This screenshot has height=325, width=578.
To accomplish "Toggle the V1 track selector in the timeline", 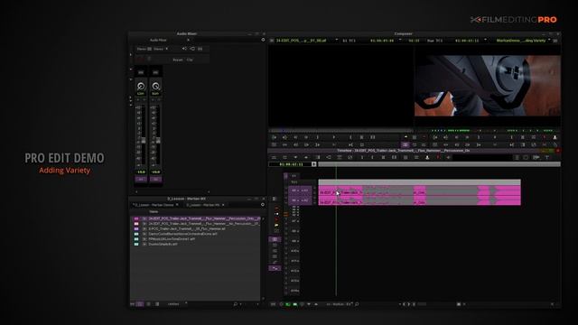I will click(x=294, y=176).
